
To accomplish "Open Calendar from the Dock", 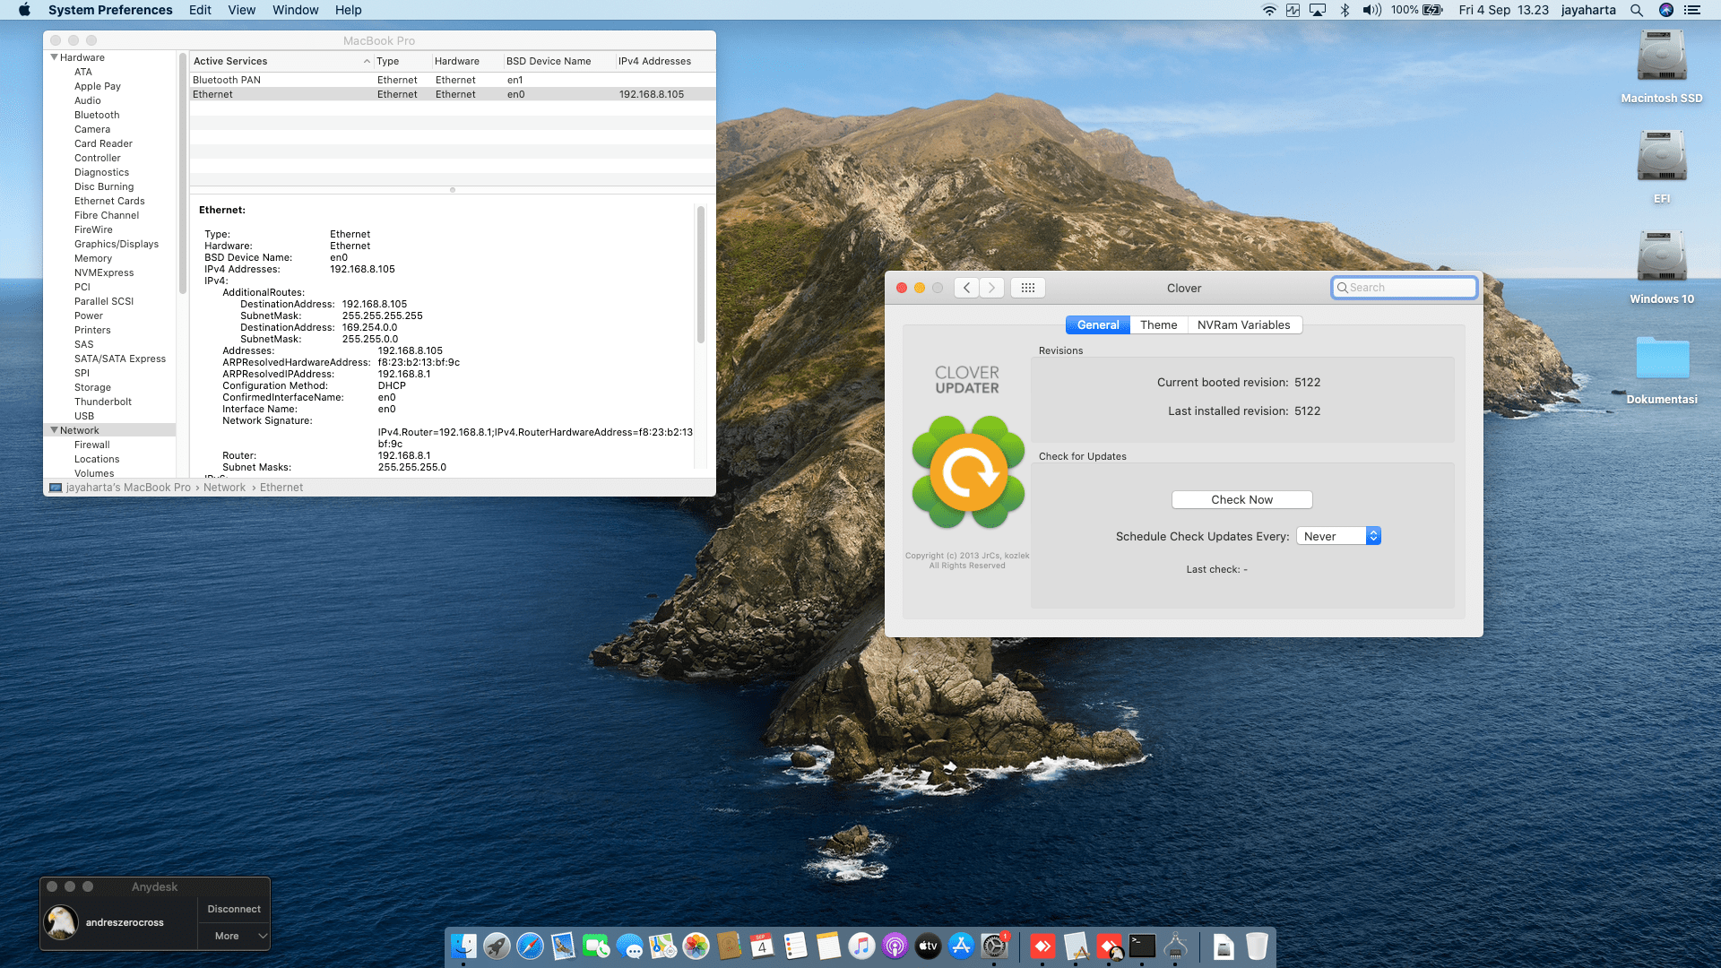I will tap(762, 946).
